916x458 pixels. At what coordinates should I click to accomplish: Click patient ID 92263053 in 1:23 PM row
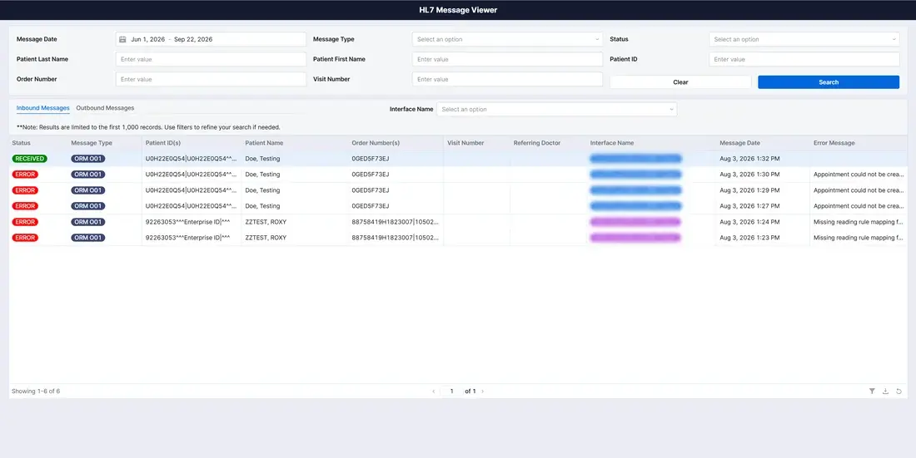187,238
